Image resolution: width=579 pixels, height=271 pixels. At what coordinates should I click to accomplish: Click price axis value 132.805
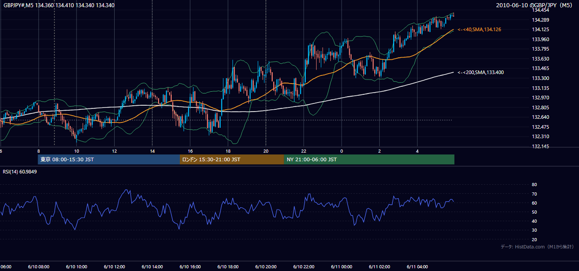[x=540, y=107]
